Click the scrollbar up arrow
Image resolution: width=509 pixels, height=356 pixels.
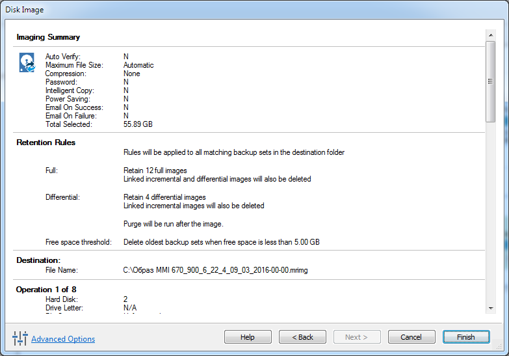click(x=491, y=34)
